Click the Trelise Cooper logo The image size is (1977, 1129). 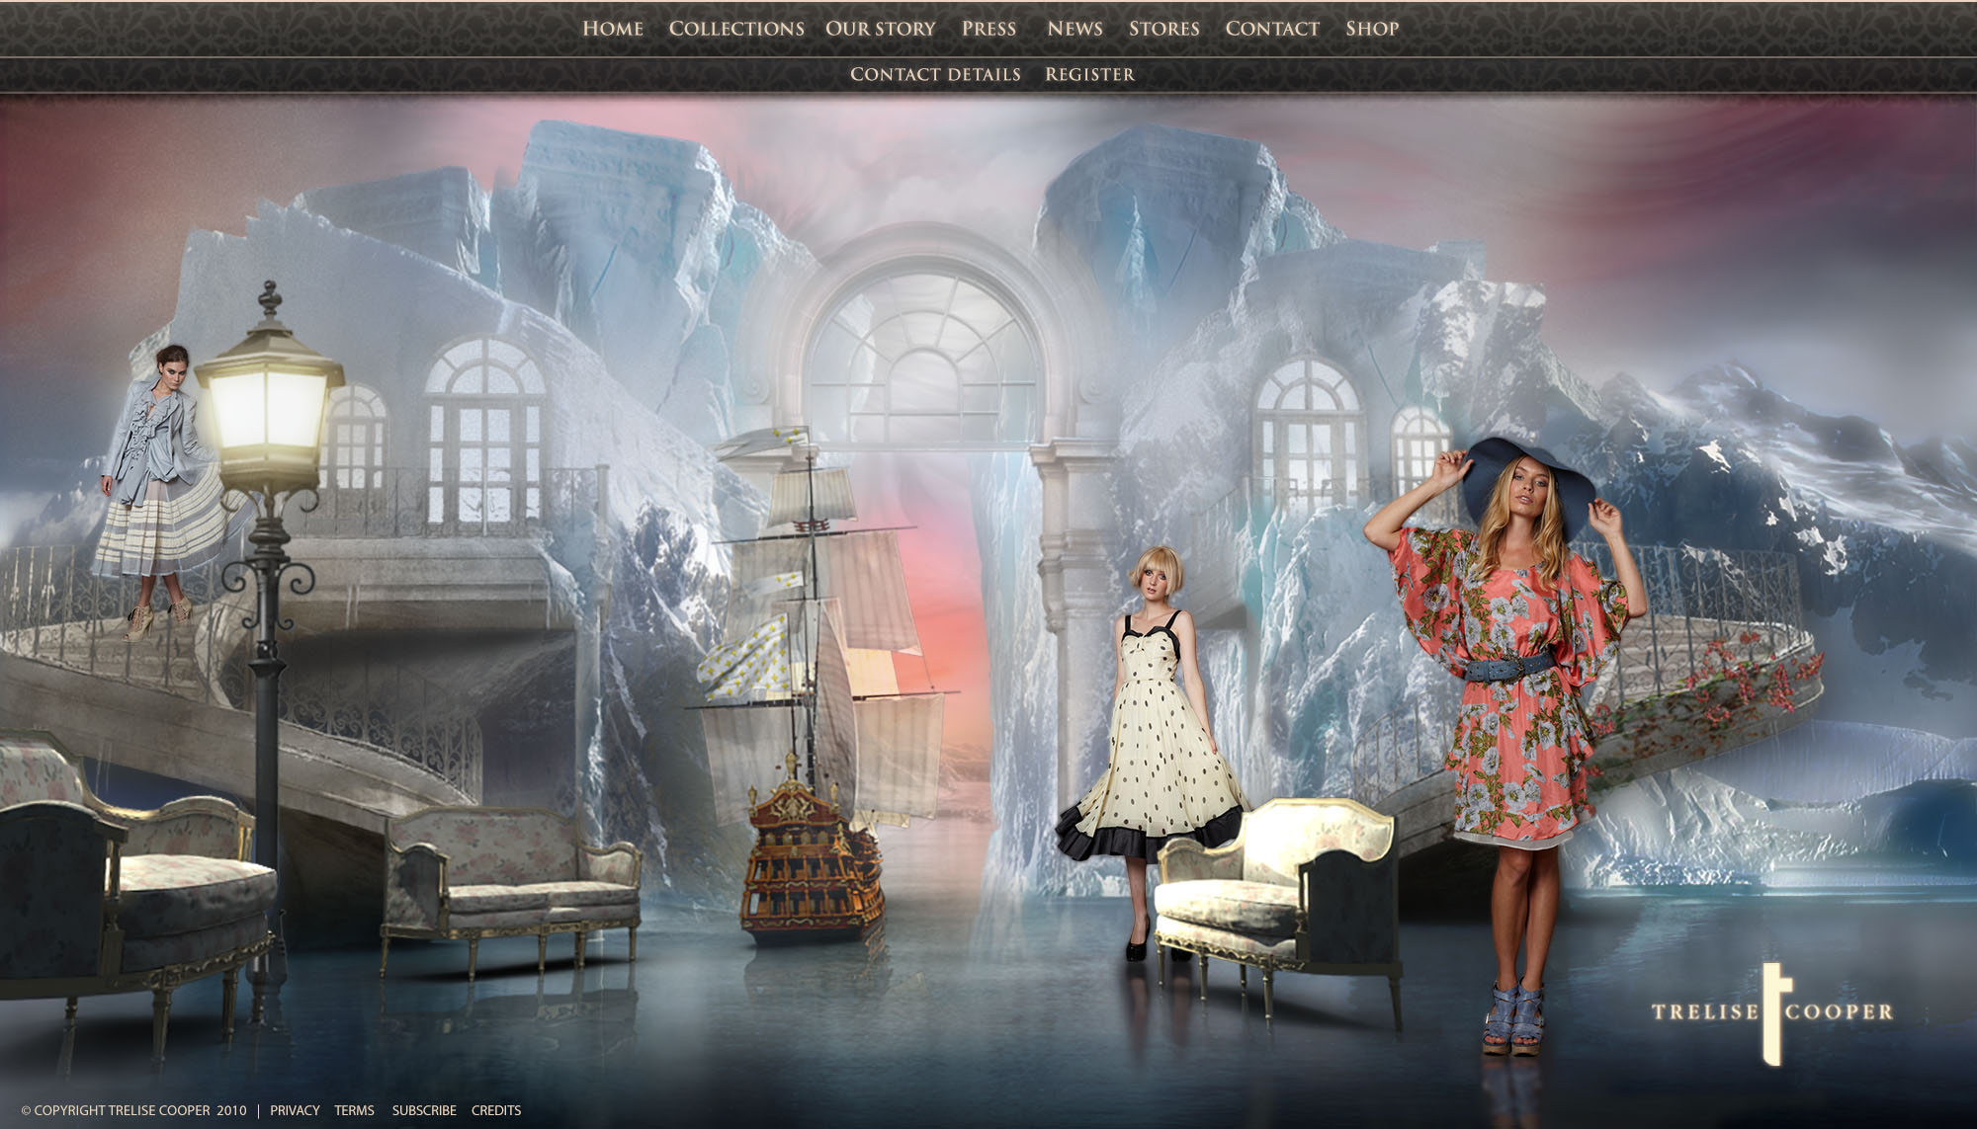pos(1772,1012)
